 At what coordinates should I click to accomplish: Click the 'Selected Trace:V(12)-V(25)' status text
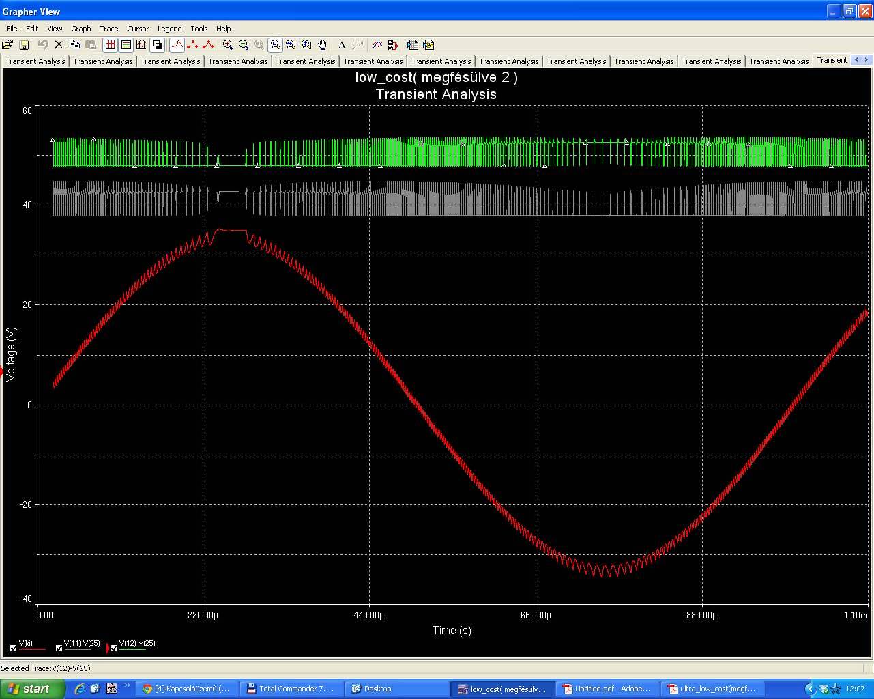coord(46,668)
